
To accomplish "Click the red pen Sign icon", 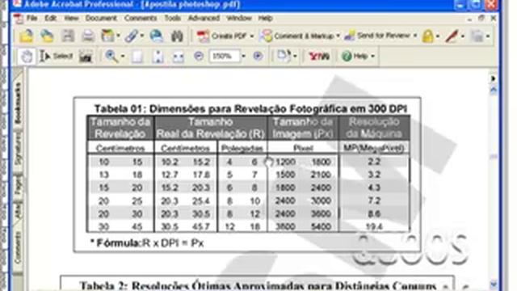I will [x=452, y=36].
